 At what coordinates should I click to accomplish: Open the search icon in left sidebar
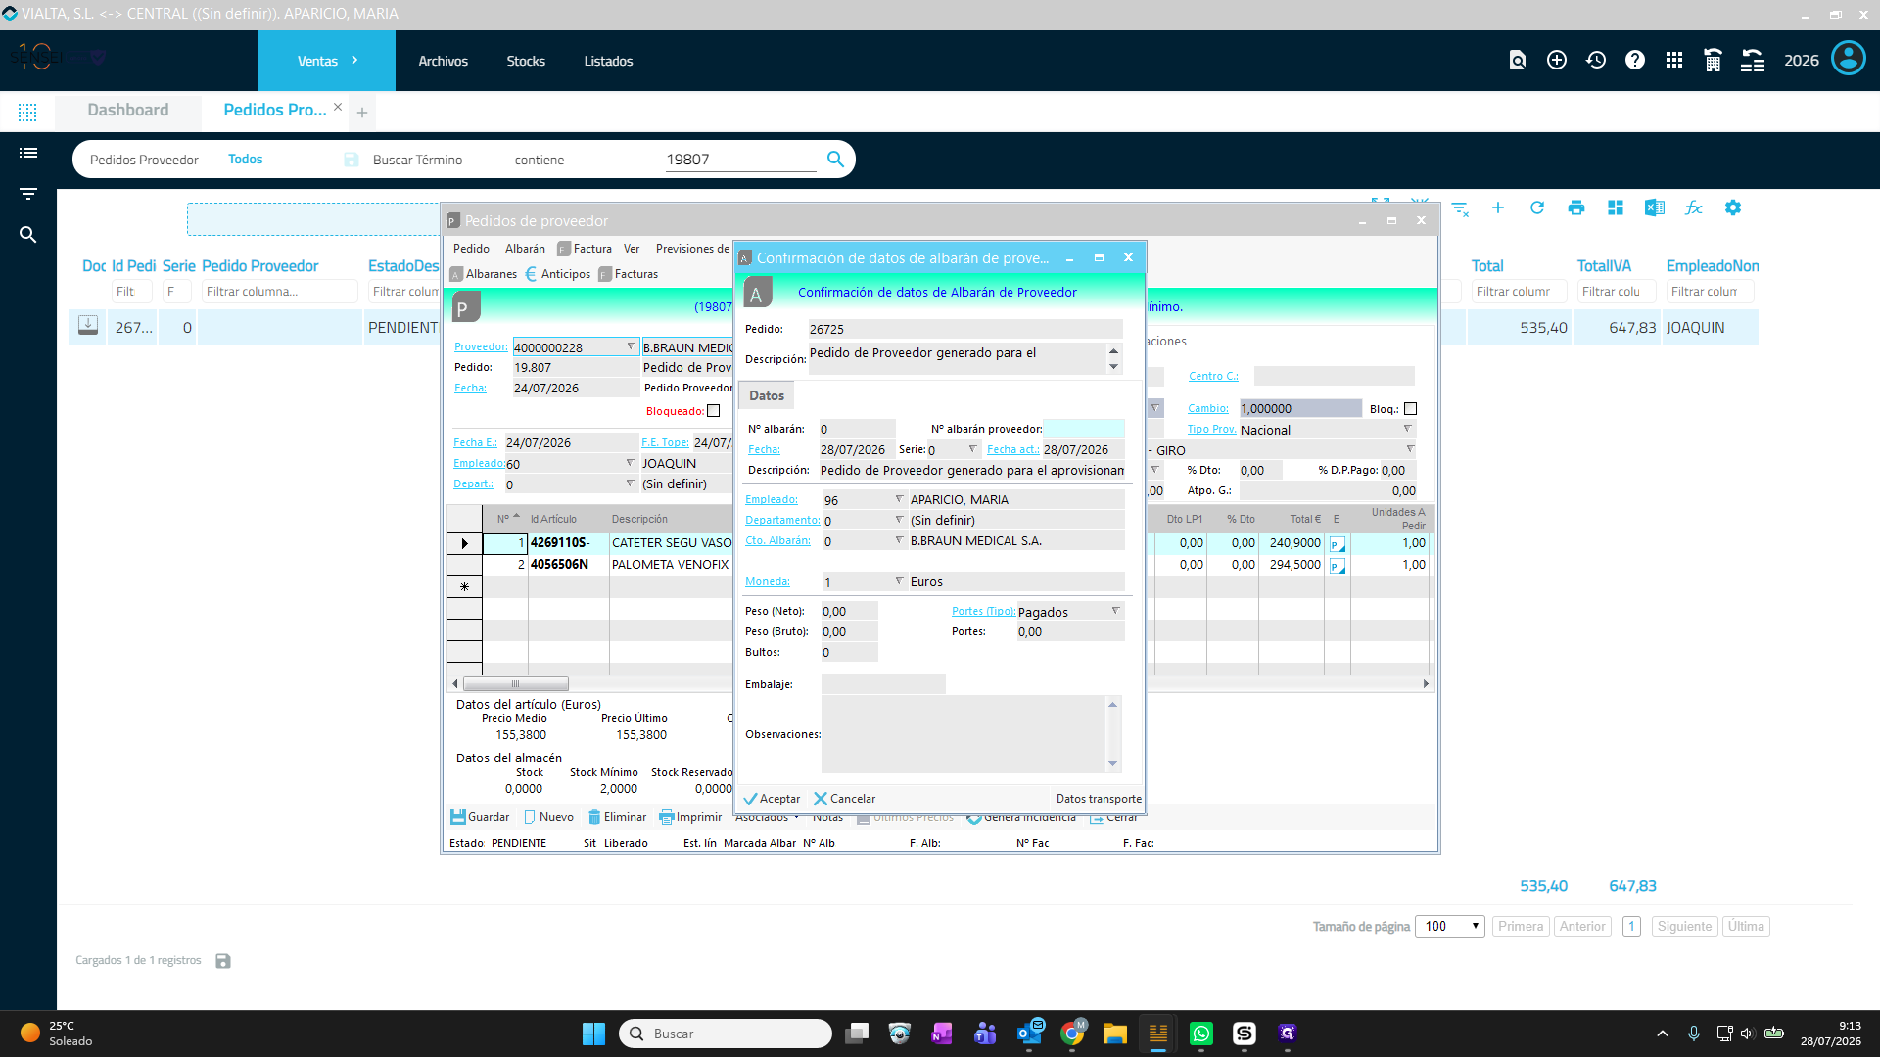(x=28, y=235)
